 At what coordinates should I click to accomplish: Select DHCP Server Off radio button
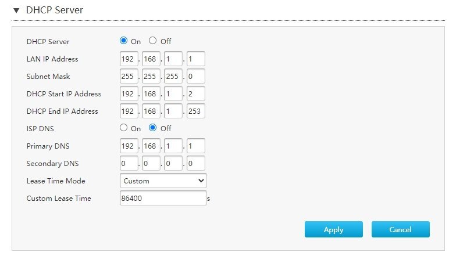(152, 41)
